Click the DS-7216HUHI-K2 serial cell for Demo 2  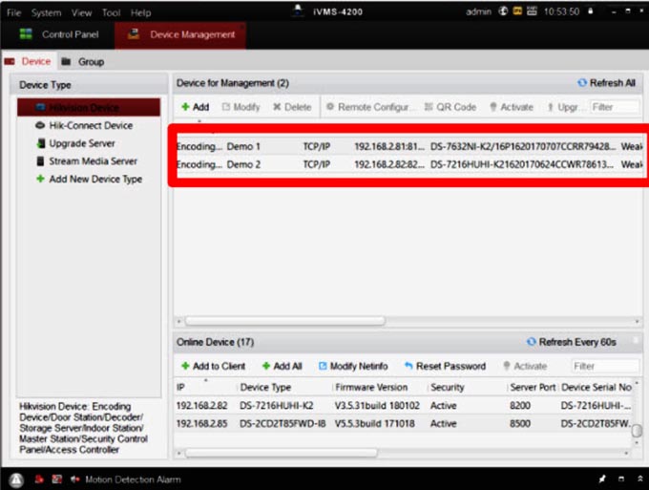click(522, 164)
